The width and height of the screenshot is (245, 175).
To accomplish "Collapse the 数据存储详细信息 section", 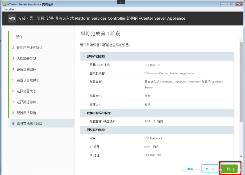I will (84, 113).
